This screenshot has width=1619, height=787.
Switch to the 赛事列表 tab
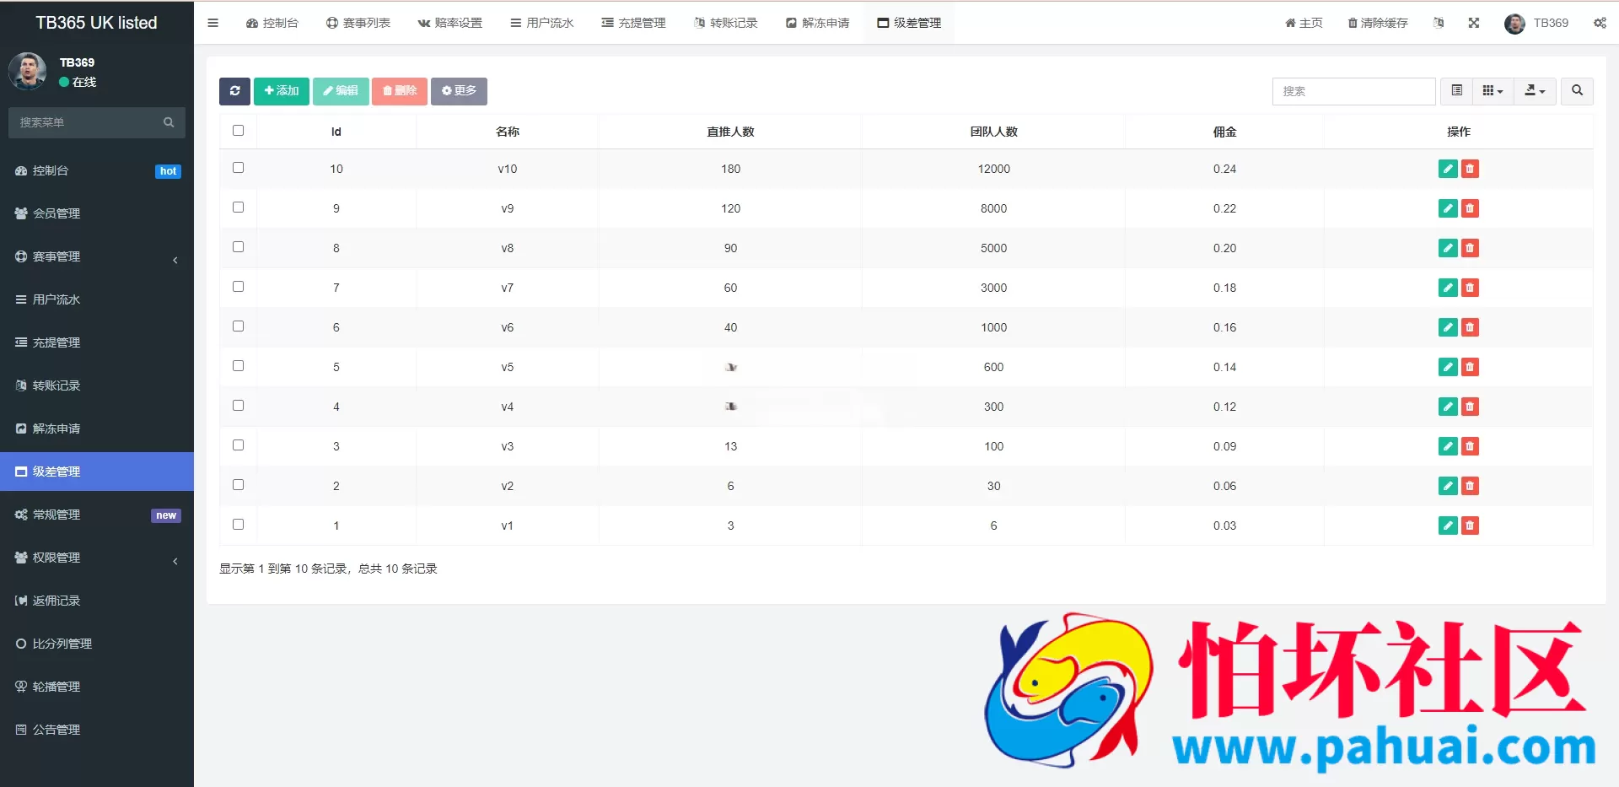point(358,23)
